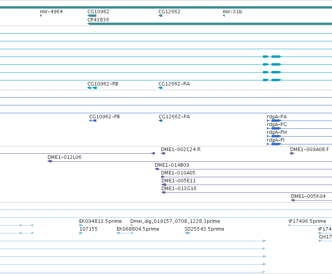Screen dimensions: 332x274
Task: Click the EST glyph below SD25543.5prime
Action: (187, 233)
